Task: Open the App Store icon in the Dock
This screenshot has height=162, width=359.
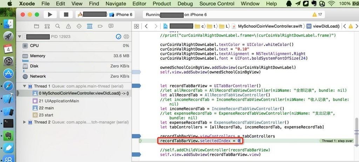Action: pyautogui.click(x=8, y=73)
